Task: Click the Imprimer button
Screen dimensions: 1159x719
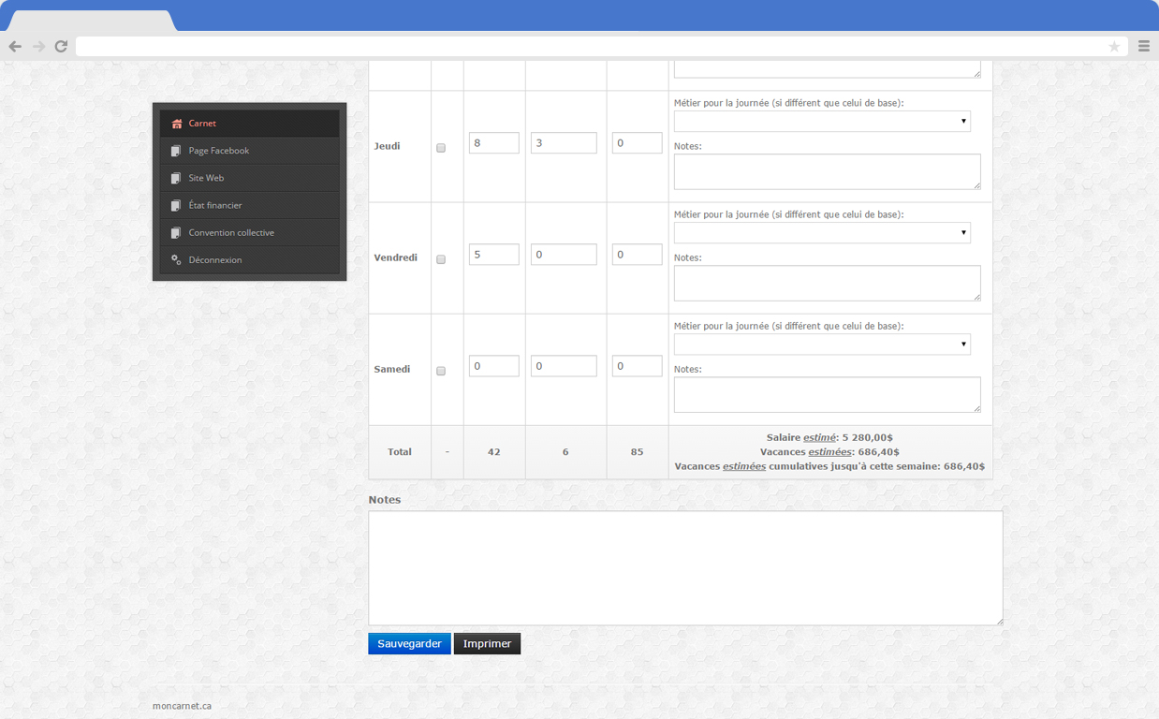Action: pos(487,644)
